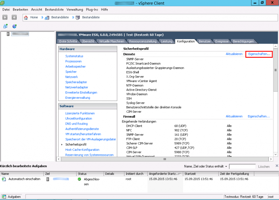Click the horizontal scrollbar left arrow
Screen dimensions: 279x200
(59, 159)
